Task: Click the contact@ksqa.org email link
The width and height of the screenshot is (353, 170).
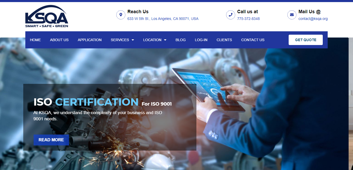Action: click(313, 19)
